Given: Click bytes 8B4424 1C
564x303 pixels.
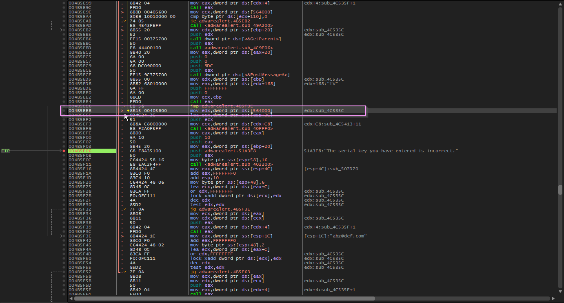Looking at the screenshot, I should coord(143,236).
